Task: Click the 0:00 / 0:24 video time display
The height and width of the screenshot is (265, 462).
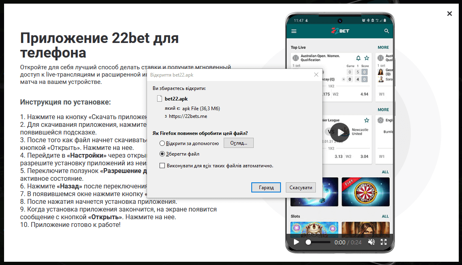Action: (348, 242)
